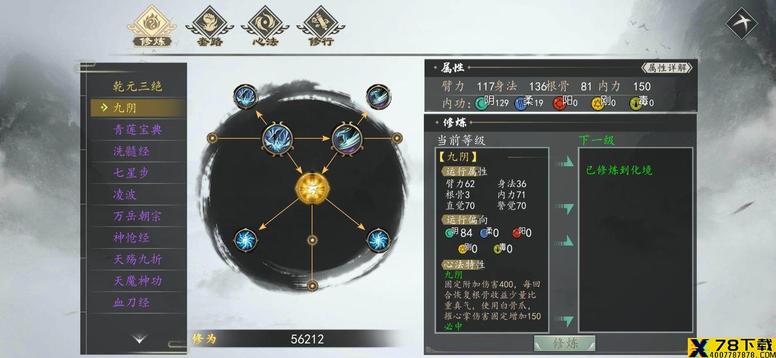This screenshot has height=358, width=776.
Task: Switch to the 套路 tab
Action: [210, 27]
